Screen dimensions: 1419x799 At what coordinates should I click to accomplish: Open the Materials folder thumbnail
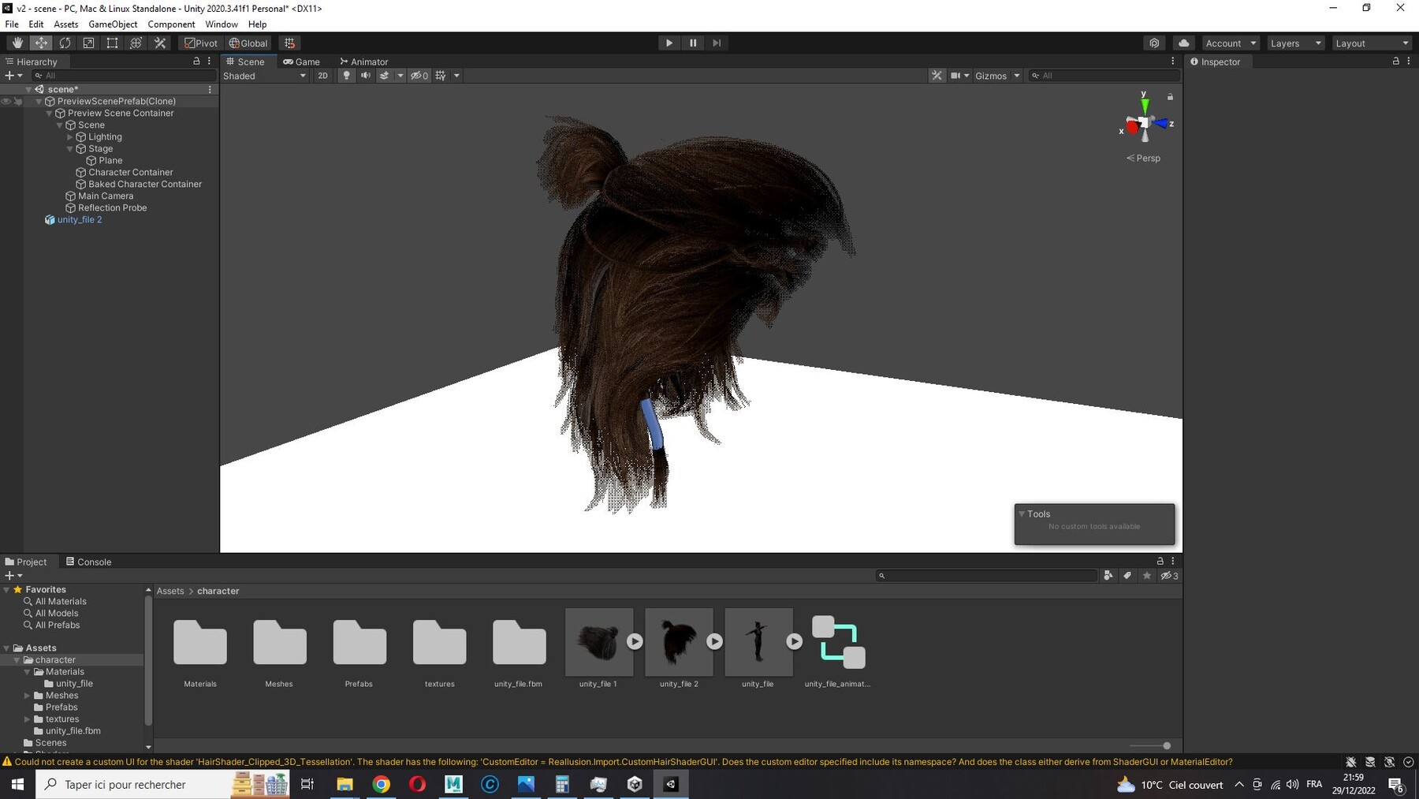[x=200, y=642]
